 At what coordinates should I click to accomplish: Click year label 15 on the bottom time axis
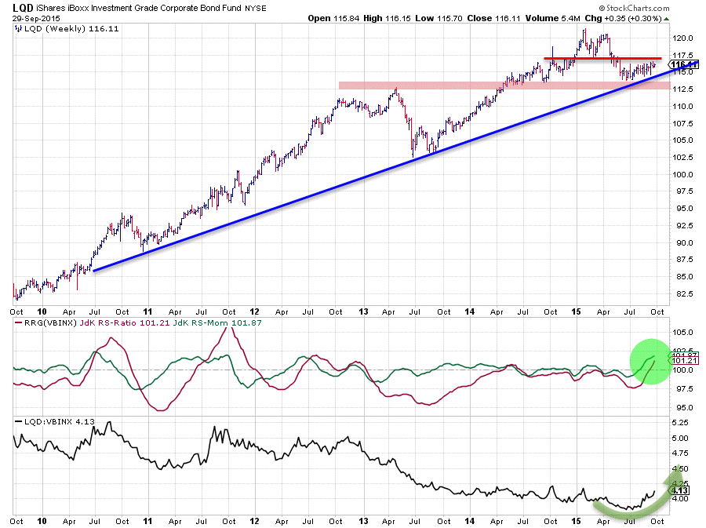tap(577, 521)
